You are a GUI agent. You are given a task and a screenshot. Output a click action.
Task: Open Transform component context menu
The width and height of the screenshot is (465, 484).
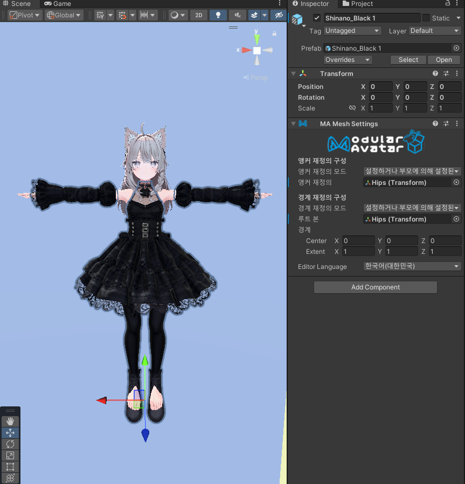(457, 73)
